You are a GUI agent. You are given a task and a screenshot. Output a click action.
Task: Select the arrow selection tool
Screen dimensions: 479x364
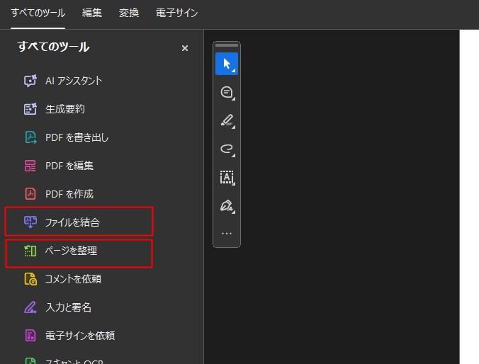click(227, 64)
